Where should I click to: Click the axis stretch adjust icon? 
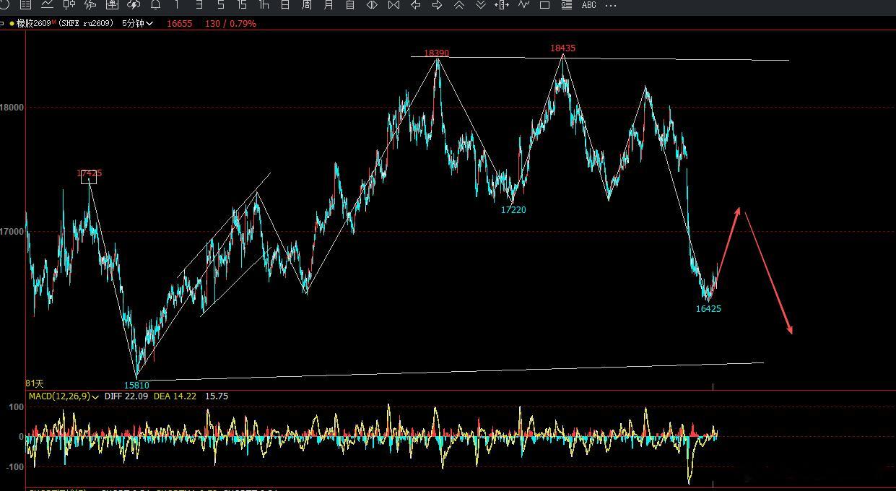(x=502, y=5)
